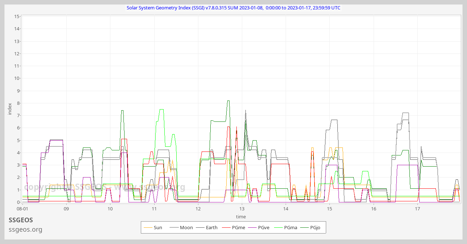Click the 15 value on the index axis

17,16
